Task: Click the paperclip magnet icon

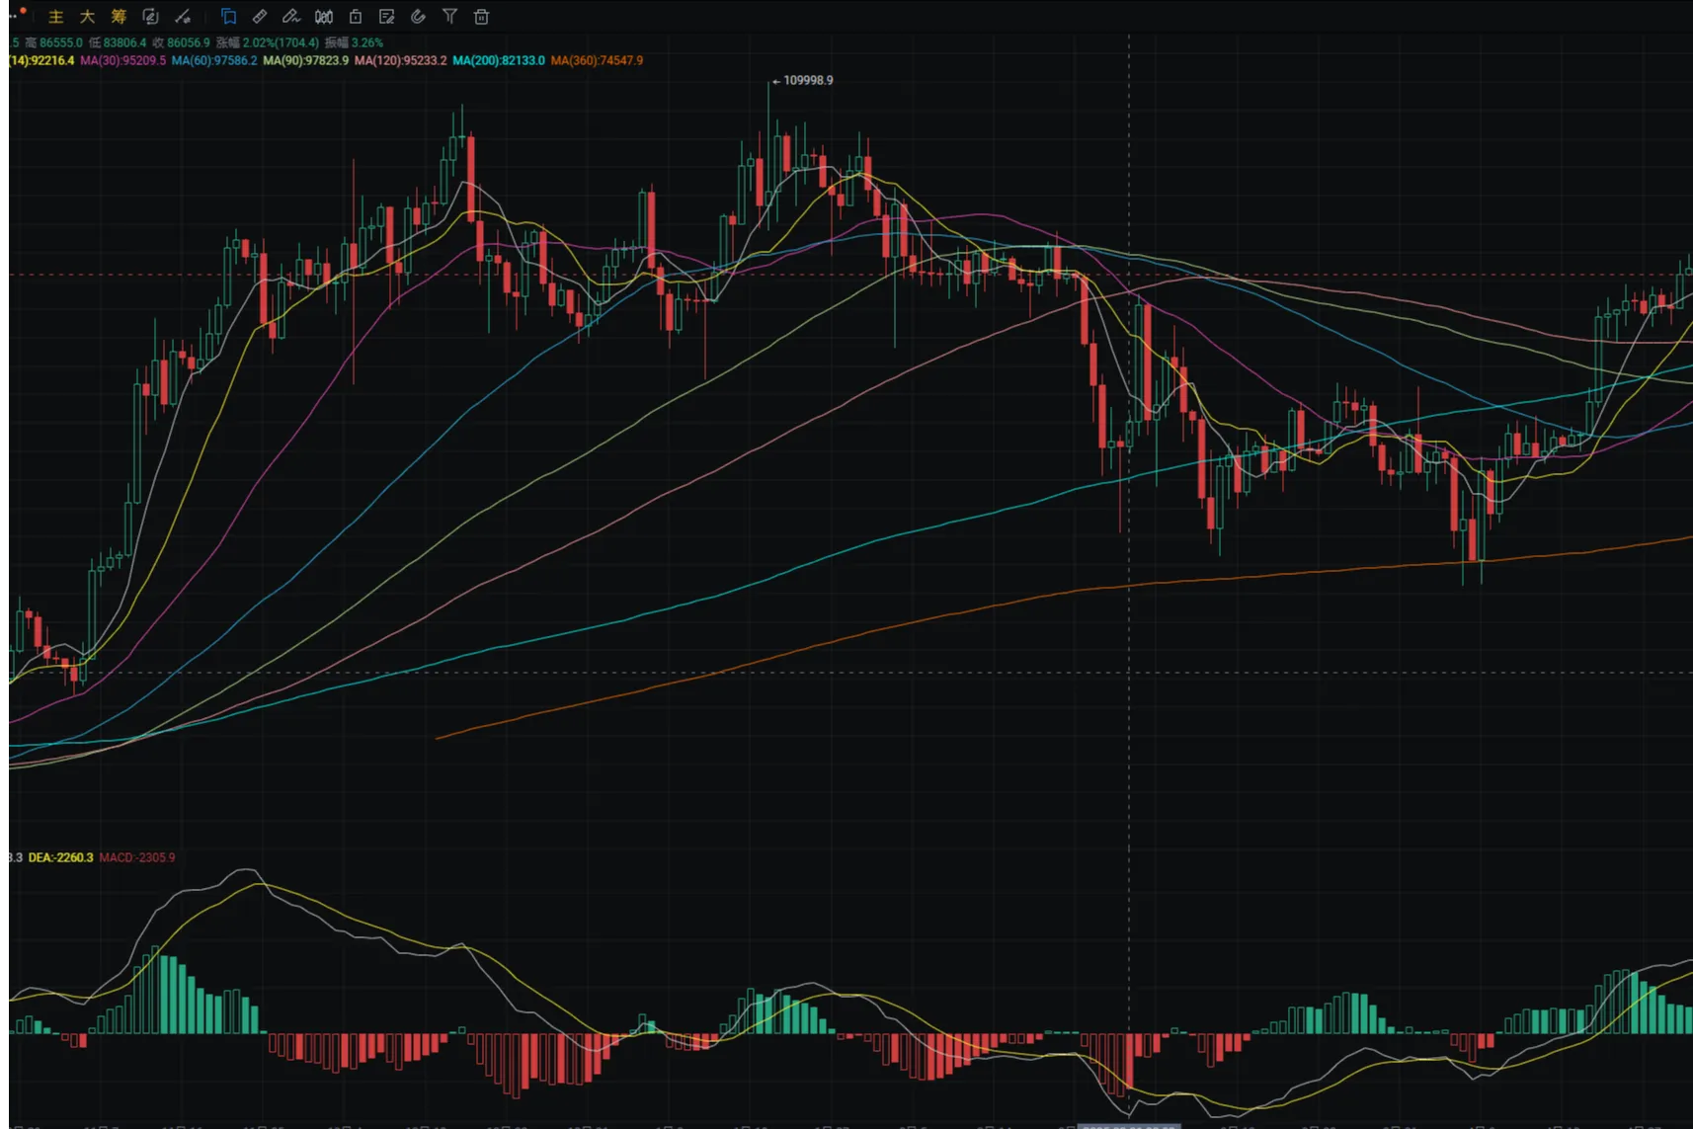Action: click(x=419, y=17)
